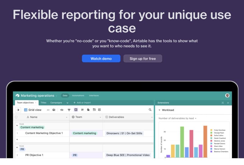
Task: Click the tallest orange bar in chart
Action: tap(205, 142)
